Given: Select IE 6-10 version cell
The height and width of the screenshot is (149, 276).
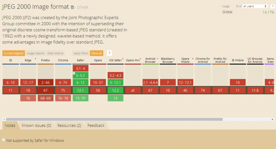Looking at the screenshot, I should pyautogui.click(x=11, y=82).
